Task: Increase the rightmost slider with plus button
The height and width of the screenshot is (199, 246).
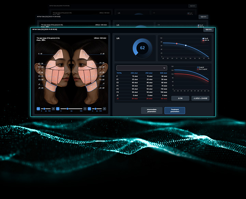Action: click(x=105, y=109)
